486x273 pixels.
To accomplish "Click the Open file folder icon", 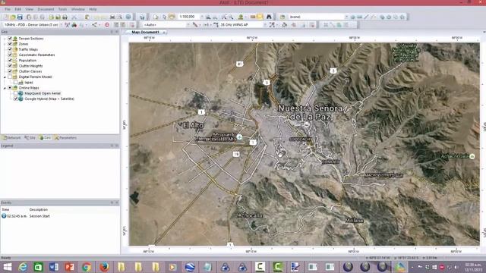I will point(13,17).
